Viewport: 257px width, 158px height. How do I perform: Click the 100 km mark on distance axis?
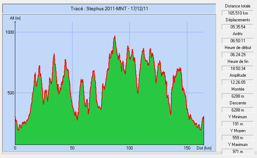tap(129, 148)
